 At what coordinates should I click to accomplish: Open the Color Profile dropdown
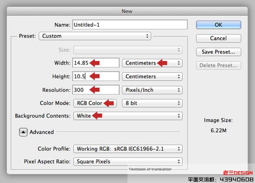127,149
